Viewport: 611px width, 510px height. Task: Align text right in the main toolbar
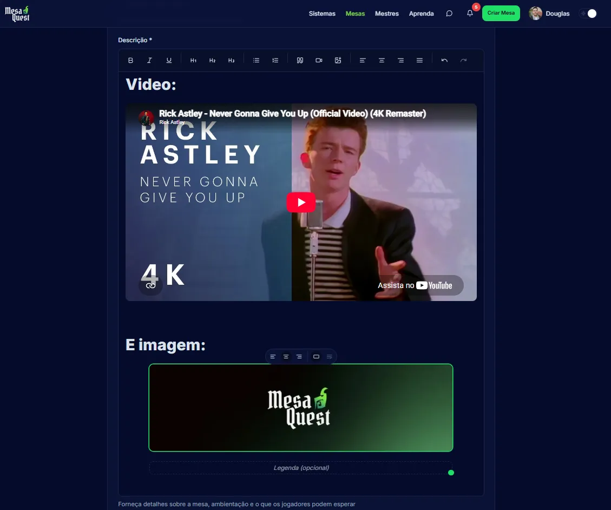tap(400, 61)
